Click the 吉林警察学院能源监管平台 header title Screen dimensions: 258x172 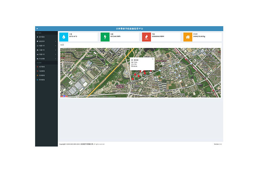coord(129,29)
